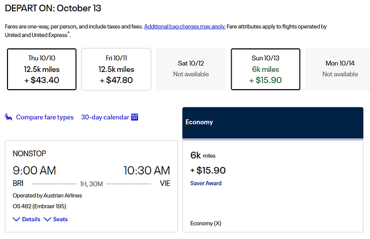
Task: Click the calendar icon next to 30-day calendar
Action: click(x=135, y=117)
